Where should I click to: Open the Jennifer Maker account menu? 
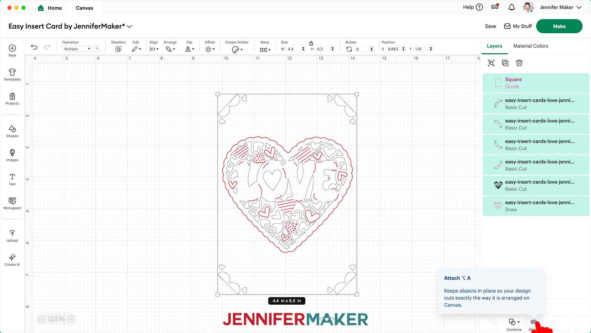click(x=561, y=7)
